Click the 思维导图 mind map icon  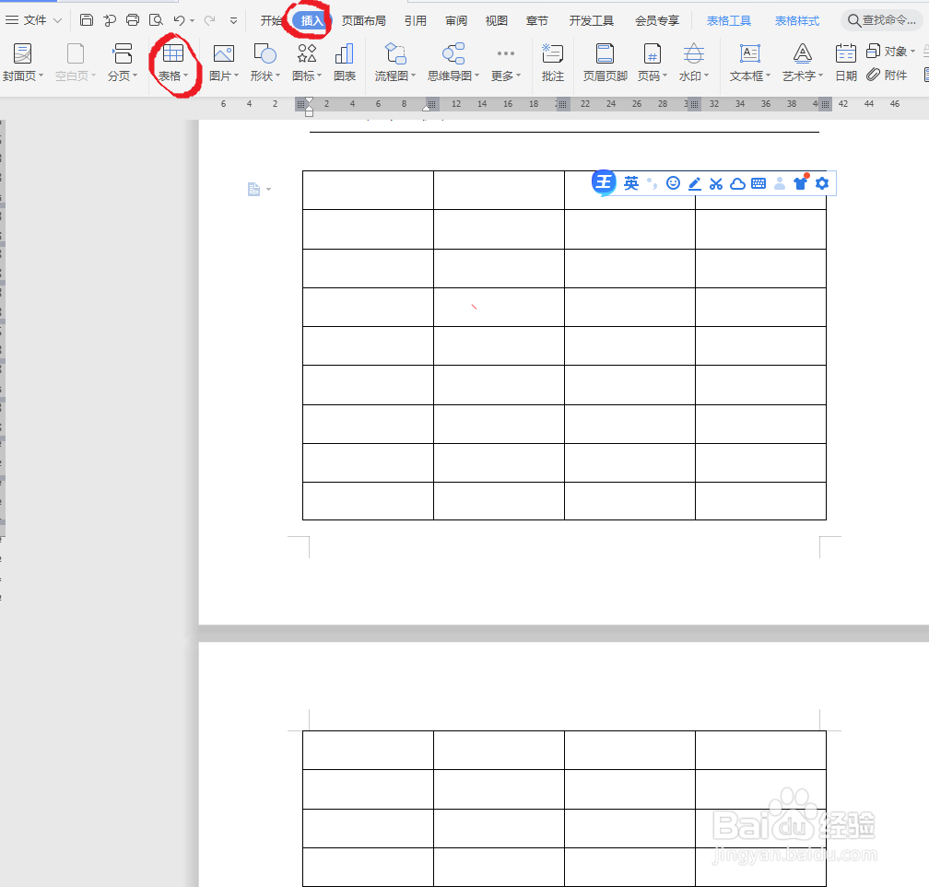click(453, 53)
